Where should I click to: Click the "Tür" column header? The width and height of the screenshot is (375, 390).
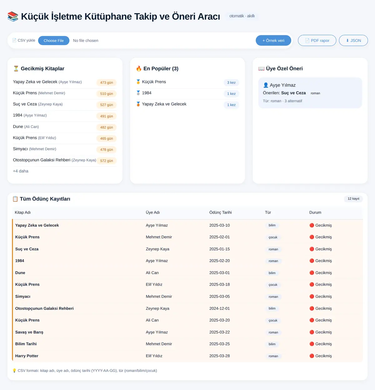[x=268, y=212]
